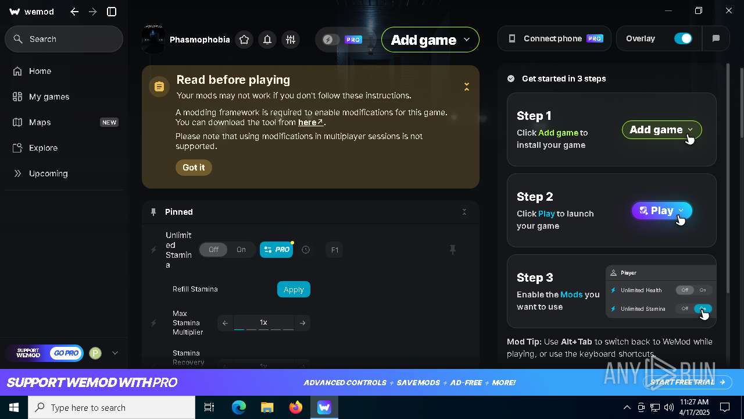Launch Firefox from the taskbar
Image resolution: width=744 pixels, height=419 pixels.
296,407
